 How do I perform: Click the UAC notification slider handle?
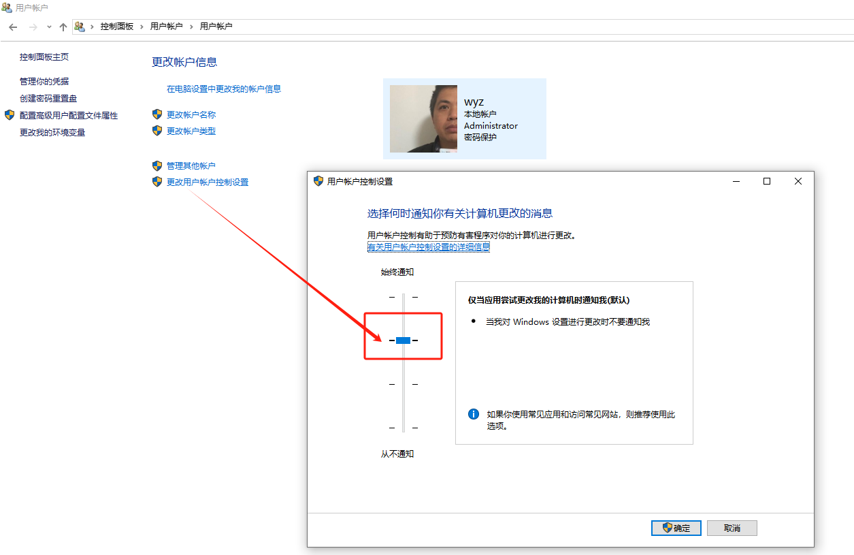coord(403,339)
